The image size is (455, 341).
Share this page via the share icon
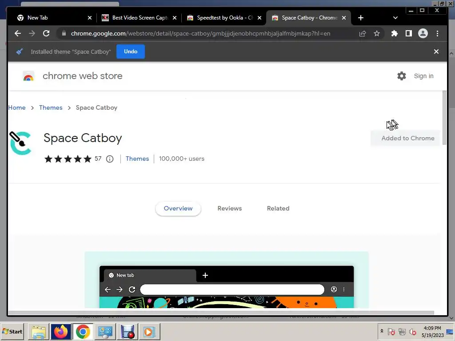click(x=363, y=34)
